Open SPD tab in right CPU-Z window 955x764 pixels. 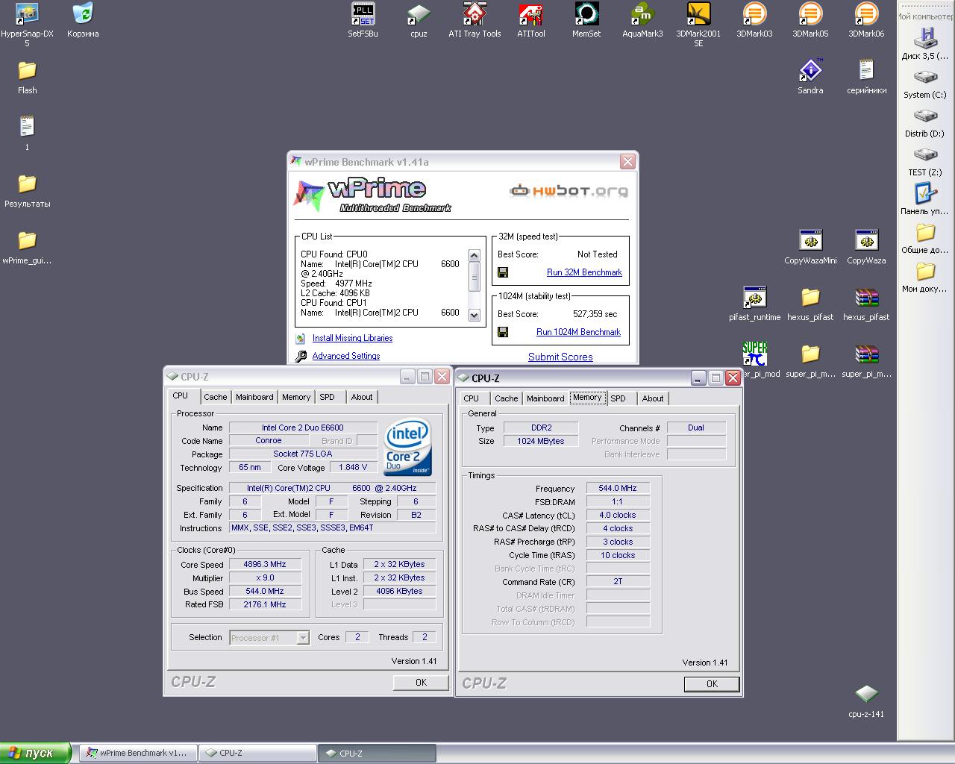[x=619, y=398]
